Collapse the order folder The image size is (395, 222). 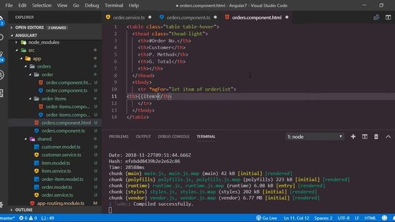48,75
